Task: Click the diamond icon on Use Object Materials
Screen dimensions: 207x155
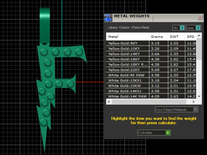Action: click(195, 109)
